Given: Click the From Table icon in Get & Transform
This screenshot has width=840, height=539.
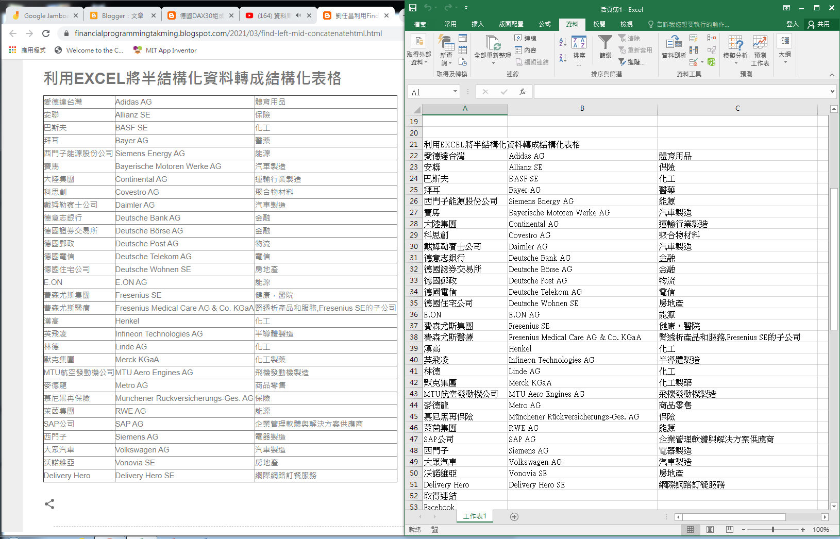Looking at the screenshot, I should (463, 50).
